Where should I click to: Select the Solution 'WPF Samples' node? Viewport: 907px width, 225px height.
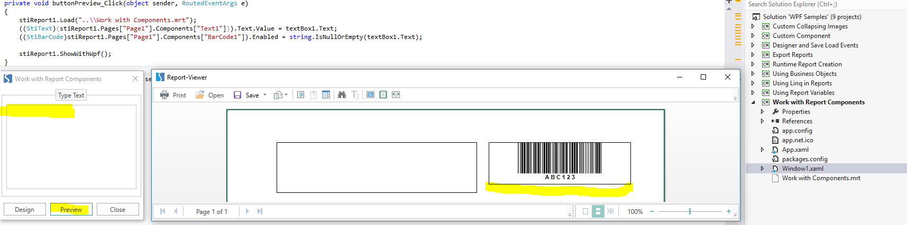pos(812,17)
